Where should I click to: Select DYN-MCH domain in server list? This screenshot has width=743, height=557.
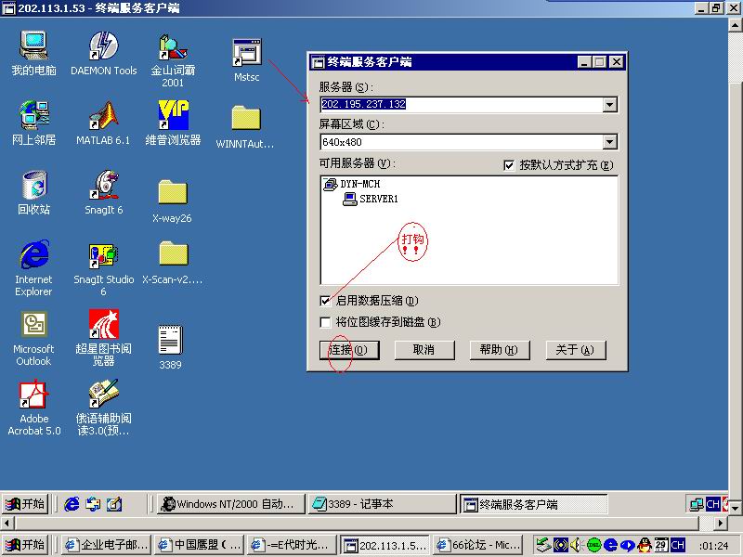359,184
